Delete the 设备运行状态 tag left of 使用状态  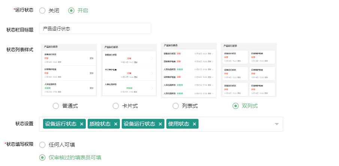pyautogui.click(x=160, y=124)
